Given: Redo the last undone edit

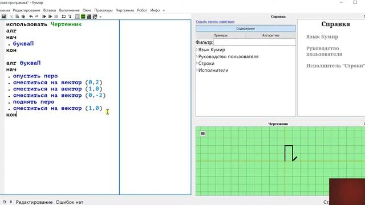Looking at the screenshot, I should [x=36, y=17].
